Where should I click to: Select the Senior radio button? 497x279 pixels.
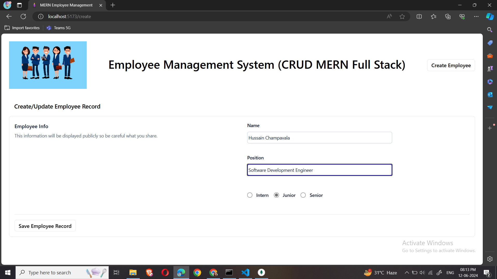[x=303, y=195]
